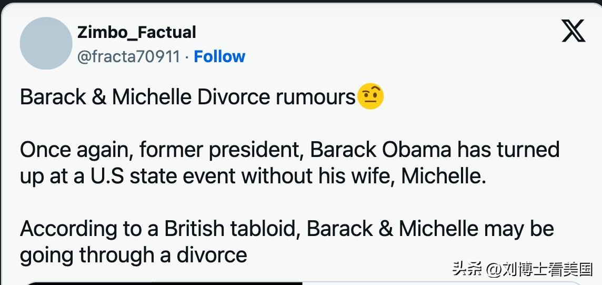Follow the Zimbo_Factual account
This screenshot has width=602, height=285.
pyautogui.click(x=219, y=56)
